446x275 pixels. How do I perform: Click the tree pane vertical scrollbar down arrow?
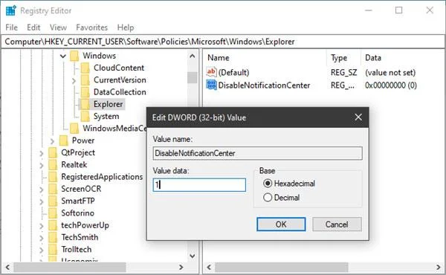point(193,256)
